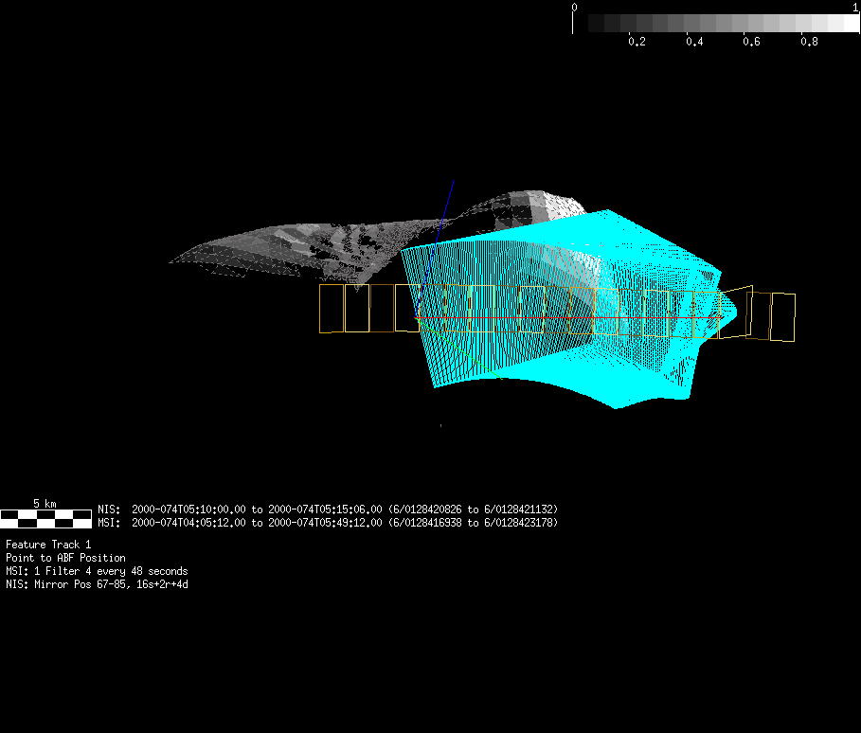This screenshot has height=733, width=861.
Task: Click the white bright patch on the asteroid model
Action: [565, 206]
